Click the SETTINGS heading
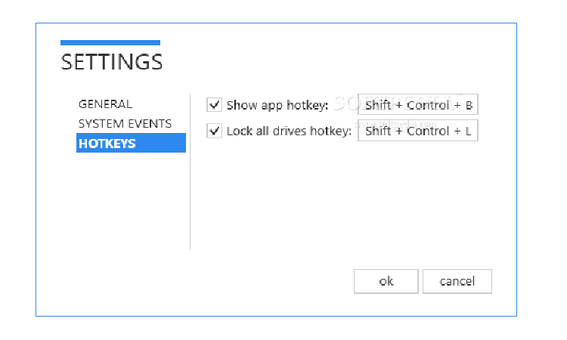 [x=111, y=62]
